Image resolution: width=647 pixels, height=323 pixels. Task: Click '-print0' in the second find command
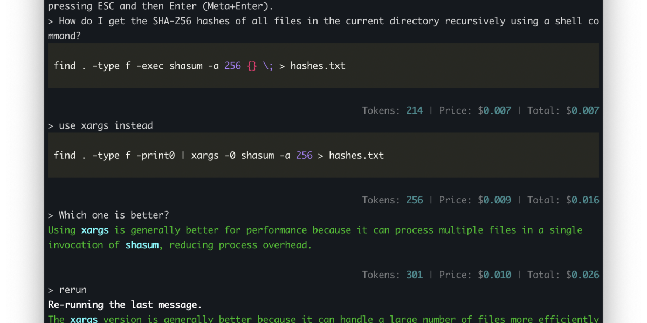pos(155,155)
